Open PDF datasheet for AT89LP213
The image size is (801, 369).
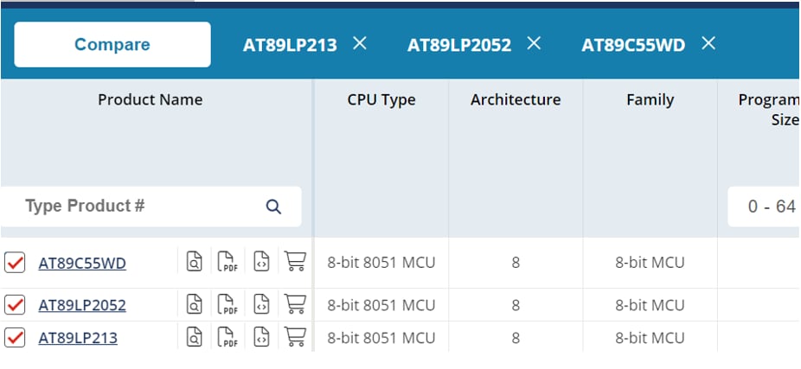click(x=227, y=338)
